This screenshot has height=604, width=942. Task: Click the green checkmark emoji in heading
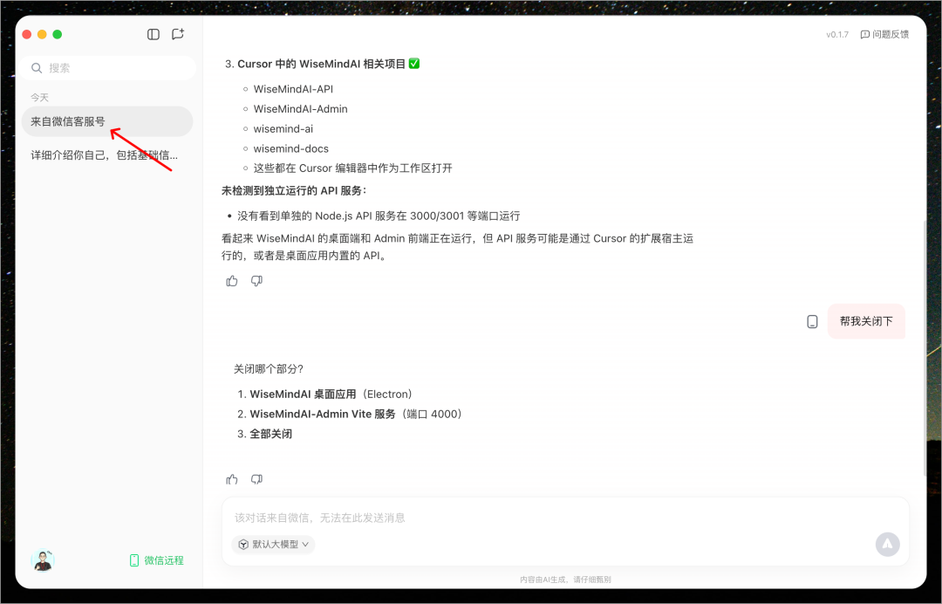pyautogui.click(x=414, y=63)
